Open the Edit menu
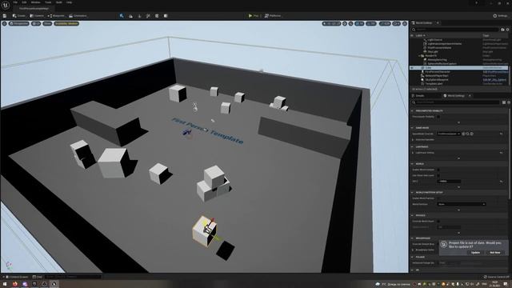 click(x=24, y=2)
